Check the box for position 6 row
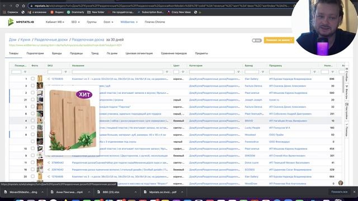358x201 pixels. (x=32, y=113)
